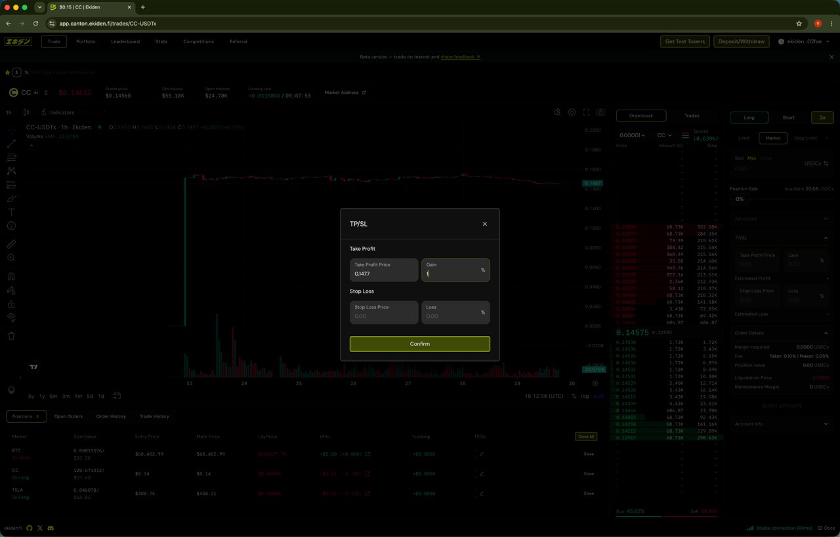
Task: Select the patterns drawing tool
Action: tap(11, 171)
